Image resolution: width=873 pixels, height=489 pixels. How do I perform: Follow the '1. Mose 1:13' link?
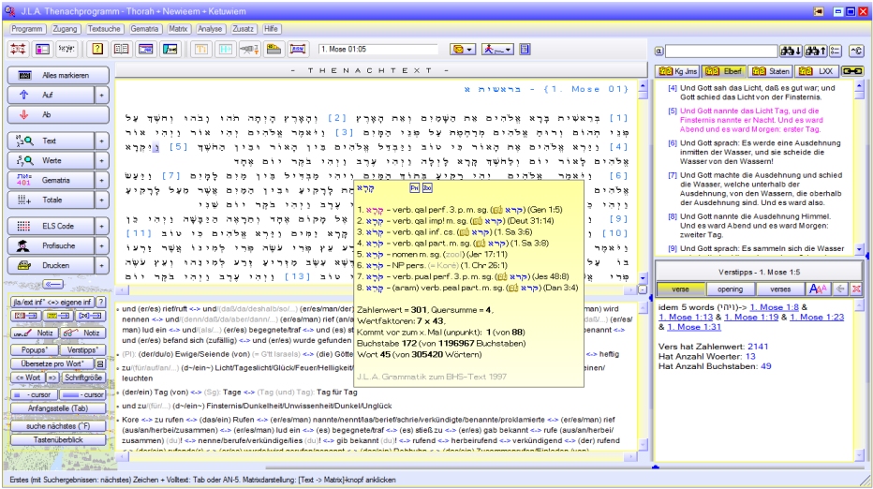tap(686, 317)
